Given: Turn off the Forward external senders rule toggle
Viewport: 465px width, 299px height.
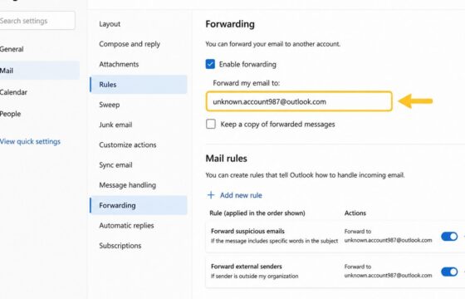Looking at the screenshot, I should pos(449,272).
